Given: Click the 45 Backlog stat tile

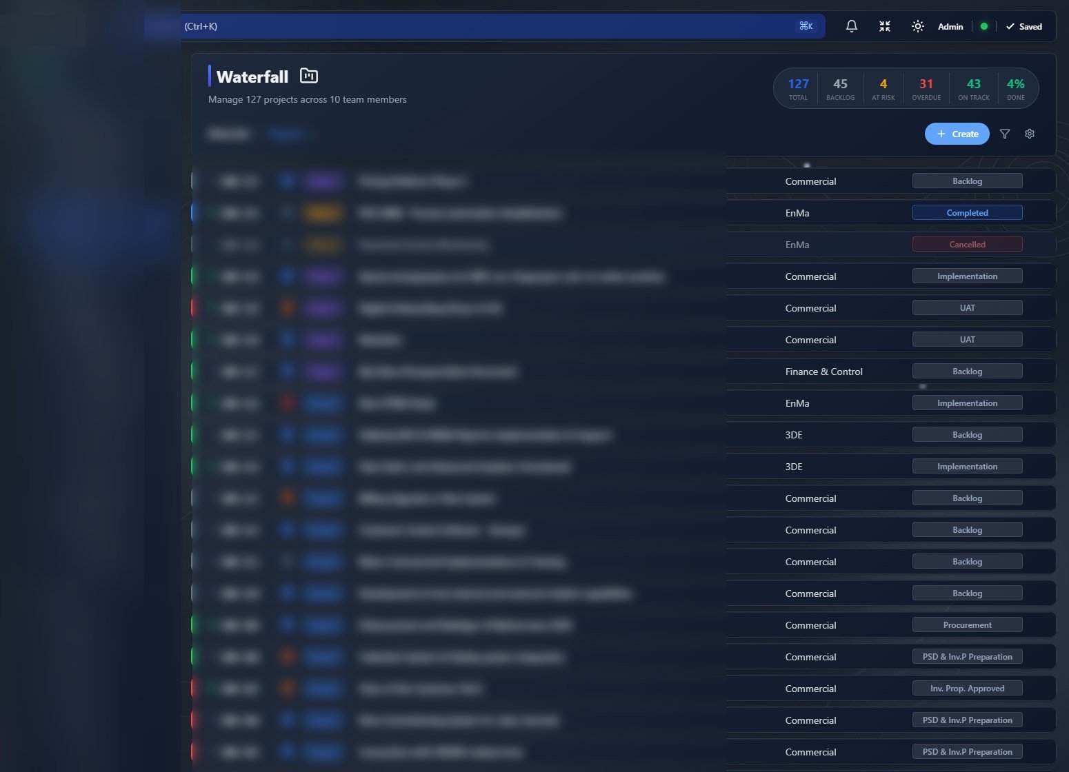Looking at the screenshot, I should (840, 88).
